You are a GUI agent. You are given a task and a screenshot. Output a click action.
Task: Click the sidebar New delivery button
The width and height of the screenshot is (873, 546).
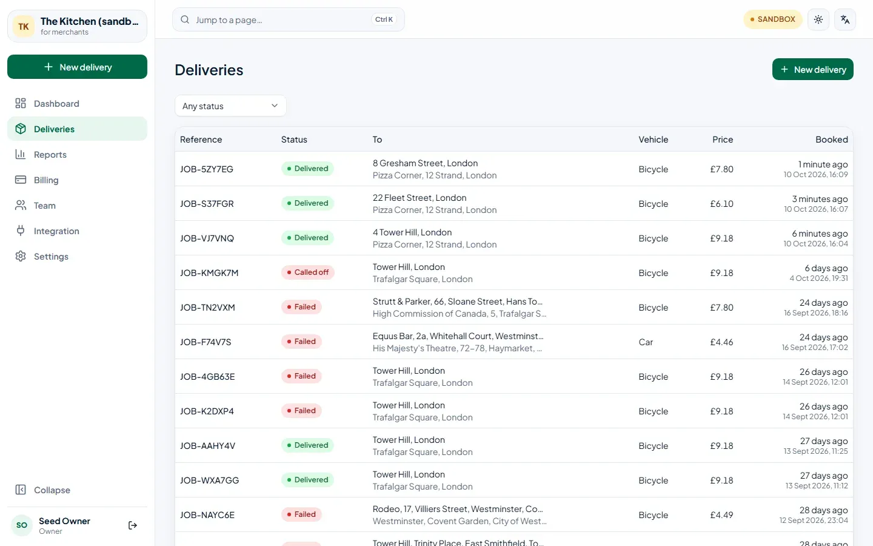[77, 67]
